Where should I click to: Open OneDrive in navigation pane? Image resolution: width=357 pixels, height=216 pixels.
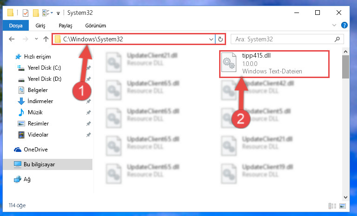36,150
